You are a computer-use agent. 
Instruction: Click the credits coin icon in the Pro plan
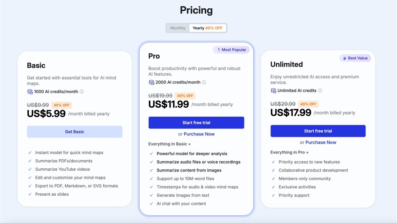(152, 82)
